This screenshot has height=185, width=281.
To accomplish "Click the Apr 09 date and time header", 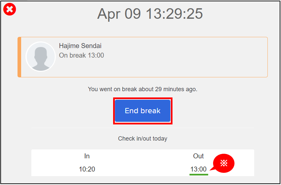I will pos(150,14).
